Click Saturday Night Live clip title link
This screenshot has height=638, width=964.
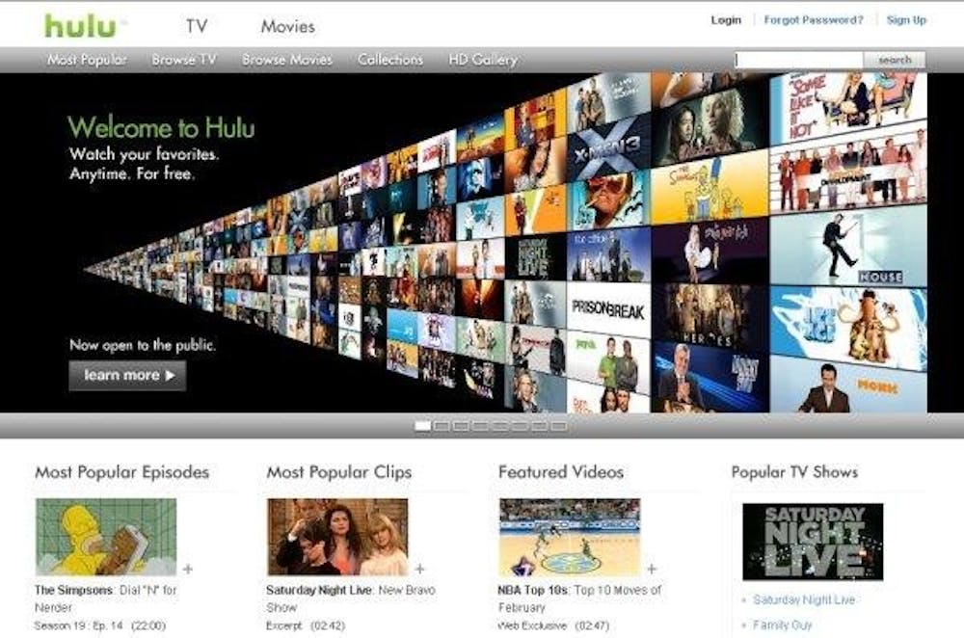point(318,590)
